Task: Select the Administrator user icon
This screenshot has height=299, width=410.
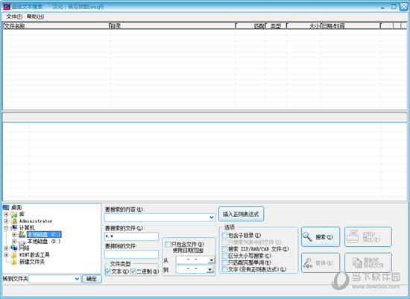Action: tap(14, 221)
